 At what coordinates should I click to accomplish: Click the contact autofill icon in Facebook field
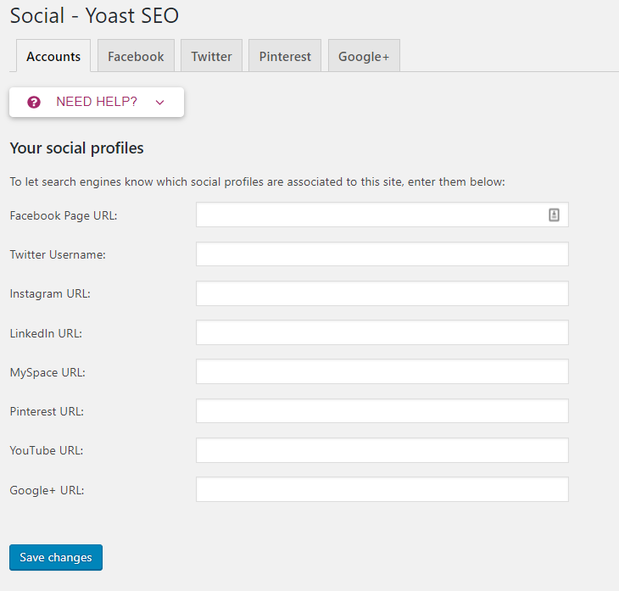[x=554, y=215]
